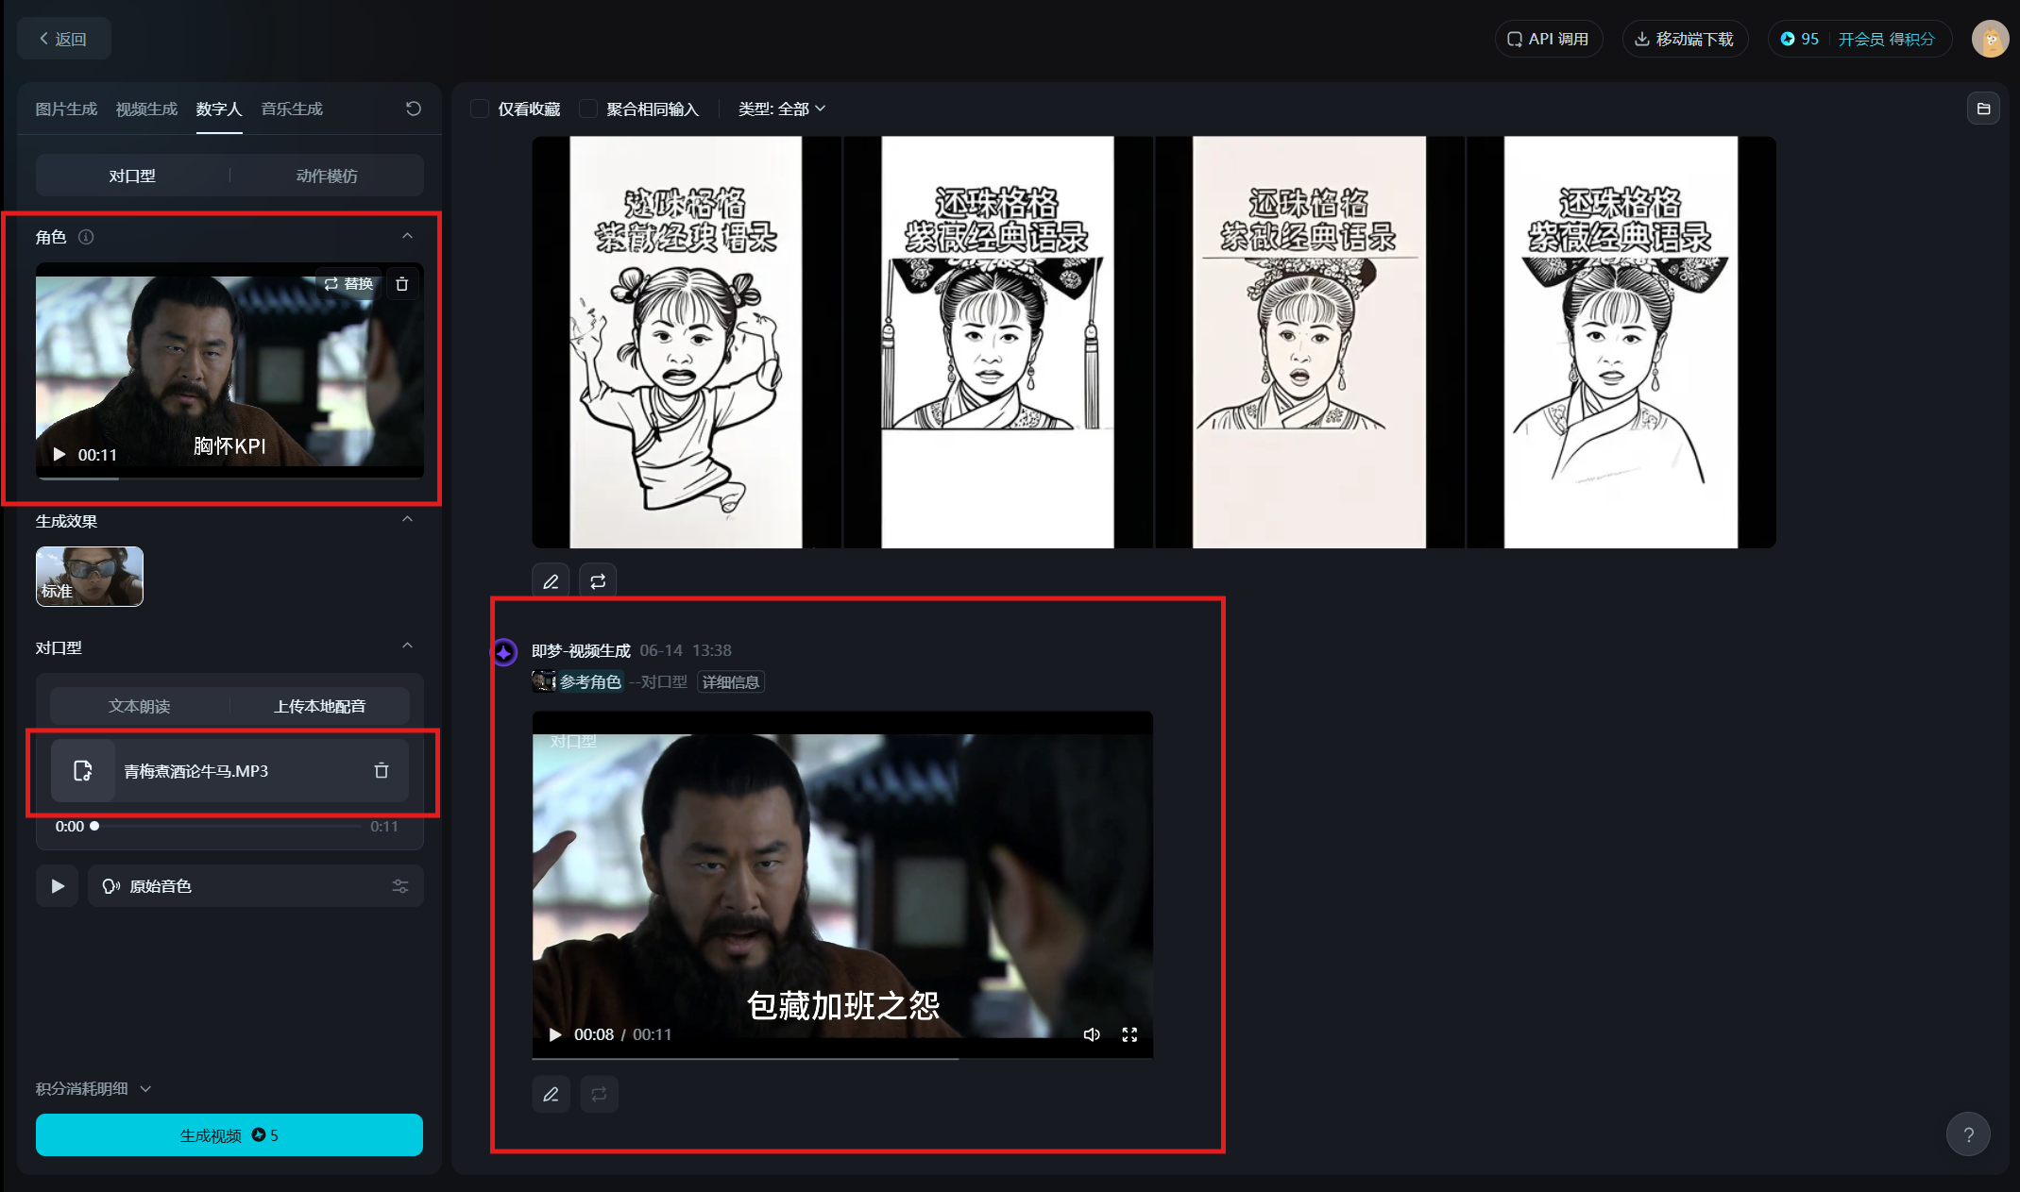This screenshot has height=1192, width=2020.
Task: Click the edit pencil under 还珠格格 images
Action: click(x=551, y=581)
